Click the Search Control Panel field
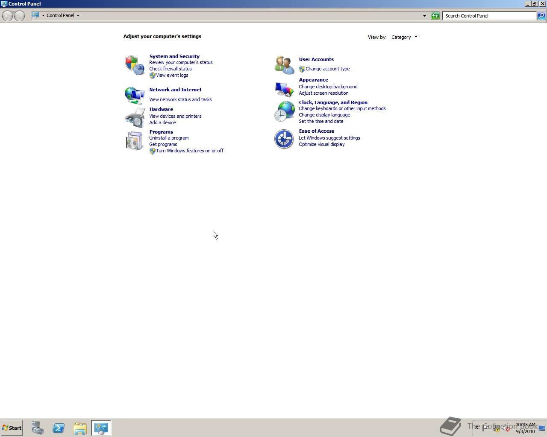Viewport: 547px width, 437px height. click(489, 16)
